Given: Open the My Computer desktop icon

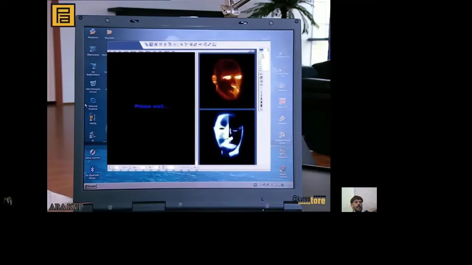Looking at the screenshot, I should coord(93,51).
